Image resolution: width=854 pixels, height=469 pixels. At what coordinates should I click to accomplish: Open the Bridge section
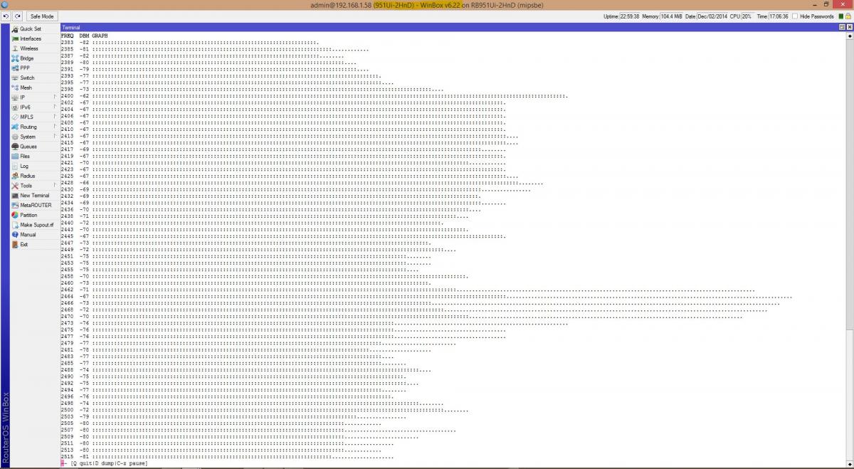26,58
